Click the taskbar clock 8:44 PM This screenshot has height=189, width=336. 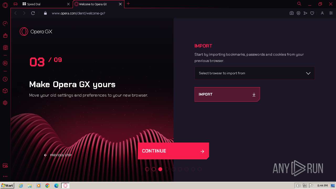tap(322, 186)
